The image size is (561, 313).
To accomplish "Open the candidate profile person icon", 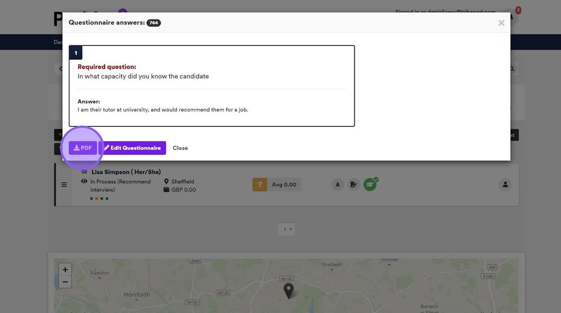I will [505, 185].
